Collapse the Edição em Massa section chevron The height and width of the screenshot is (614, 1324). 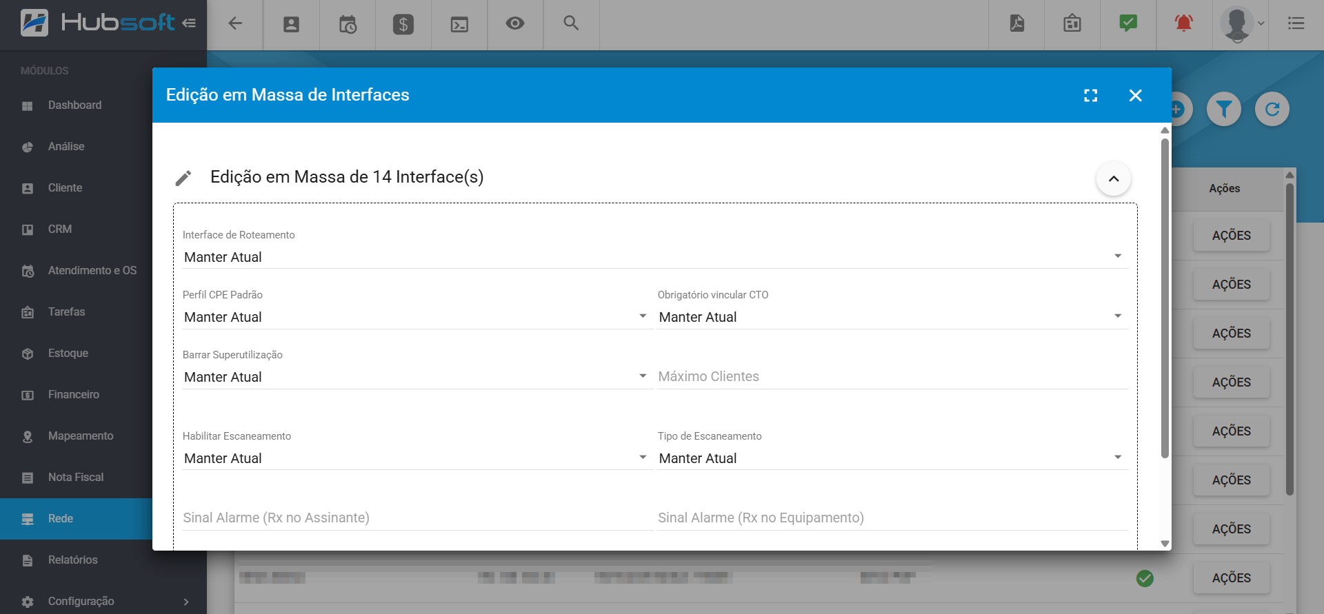click(1113, 178)
